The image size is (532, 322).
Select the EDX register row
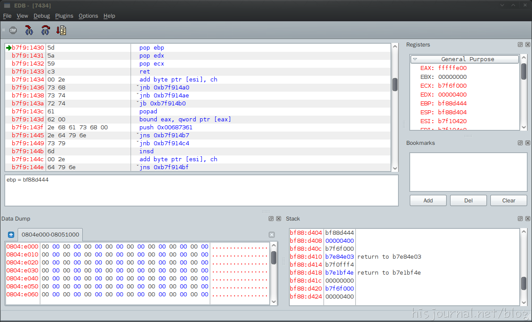(x=465, y=95)
